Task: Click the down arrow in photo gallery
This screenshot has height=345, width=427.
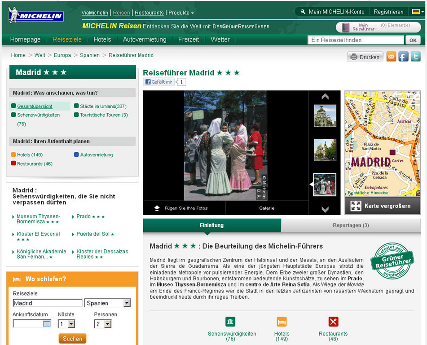Action: (325, 209)
